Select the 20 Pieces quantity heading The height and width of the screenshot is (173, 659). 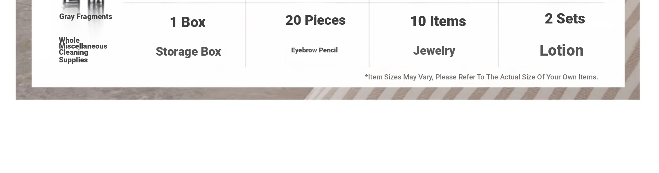point(315,20)
